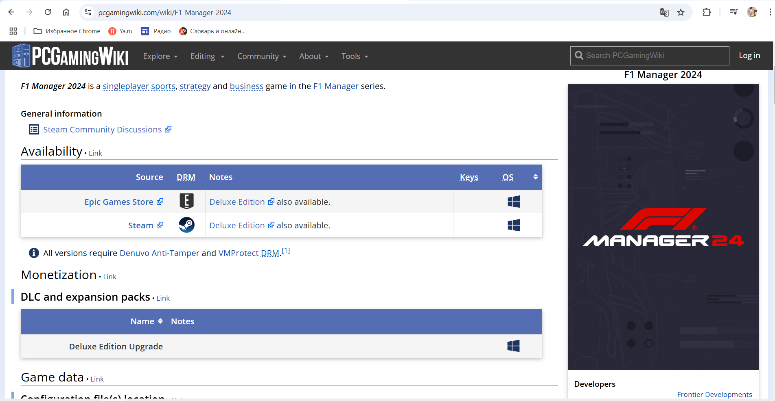
Task: Click the Steam DRM icon
Action: tap(186, 225)
